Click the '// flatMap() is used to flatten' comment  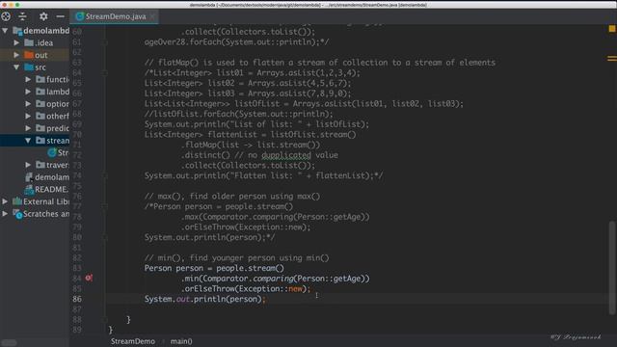pos(319,63)
